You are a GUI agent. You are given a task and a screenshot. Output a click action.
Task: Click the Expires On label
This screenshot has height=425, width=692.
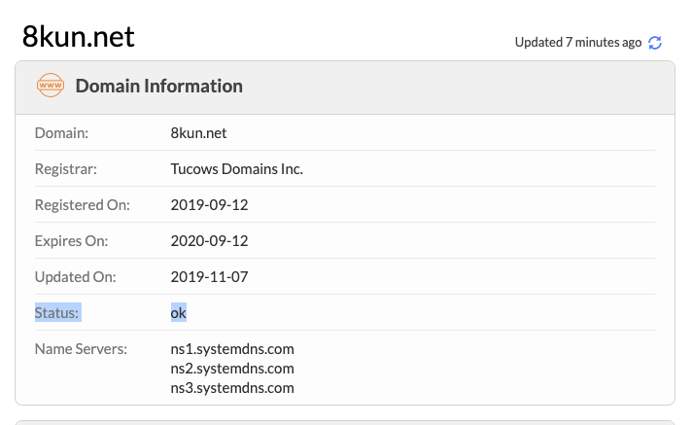(x=71, y=241)
